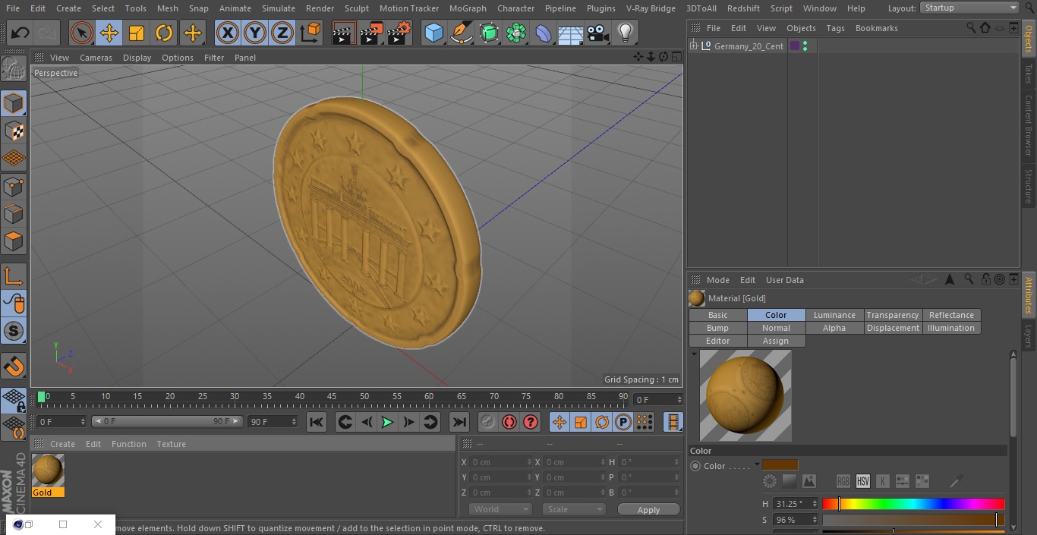
Task: Open the Scale size mode dropdown
Action: click(x=574, y=509)
